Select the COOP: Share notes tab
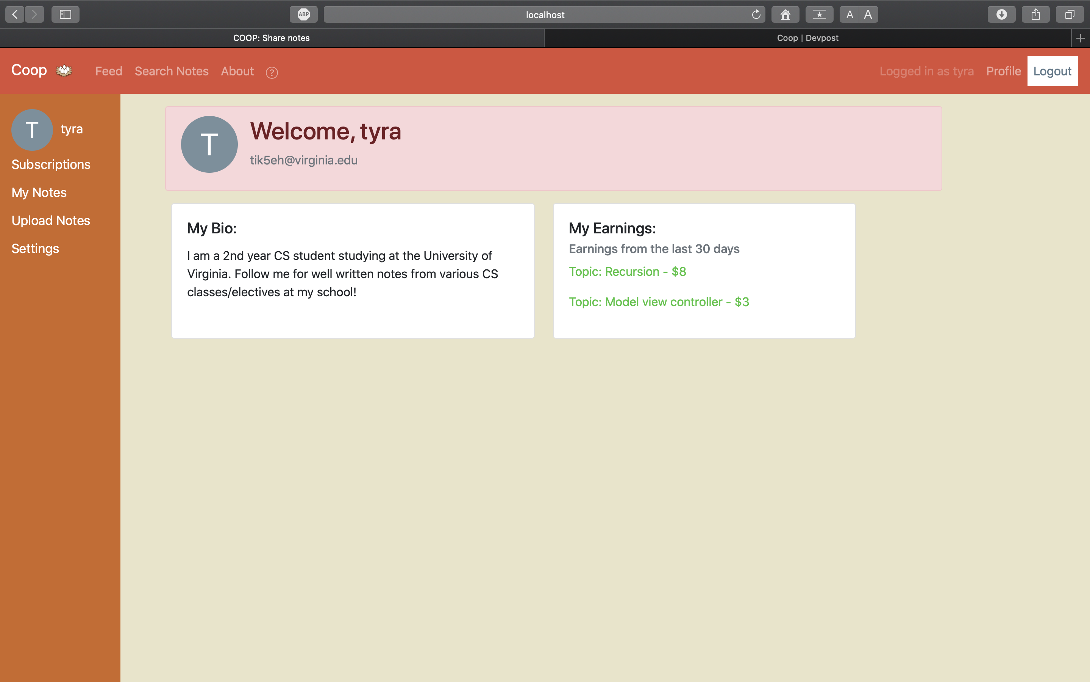The width and height of the screenshot is (1090, 682). coord(272,38)
